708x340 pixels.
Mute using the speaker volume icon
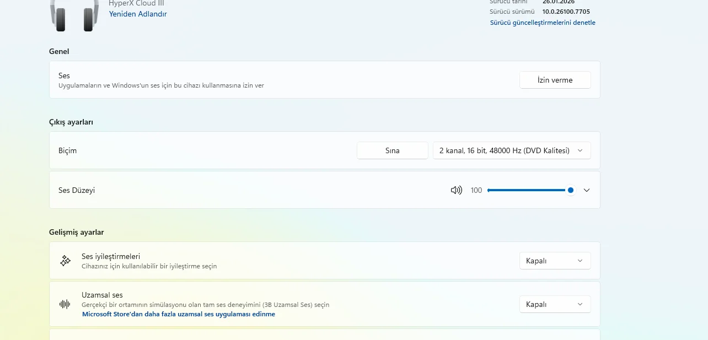[x=456, y=190]
